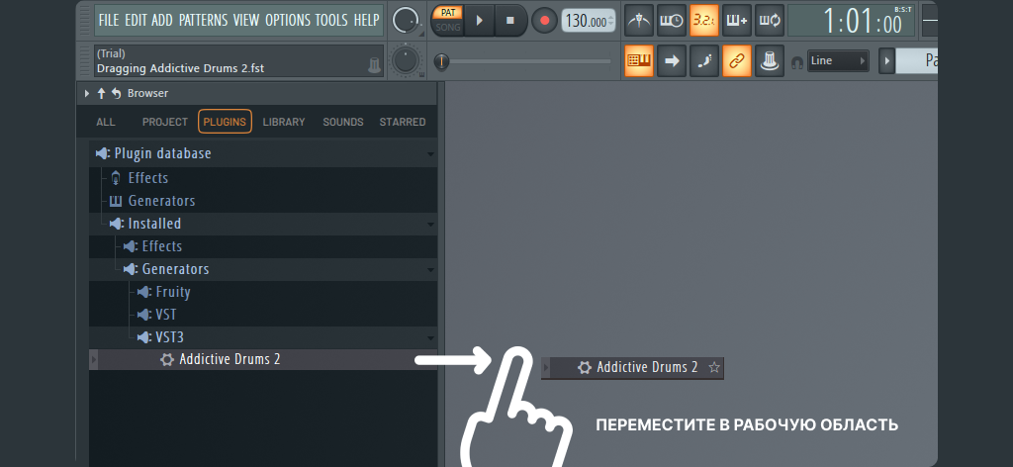Click the multilink controllers knob icon

770,60
